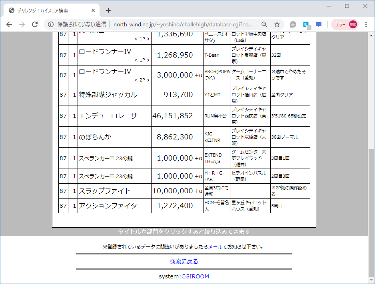This screenshot has height=284, width=375.
Task: Click the back navigation arrow
Action: pyautogui.click(x=9, y=24)
